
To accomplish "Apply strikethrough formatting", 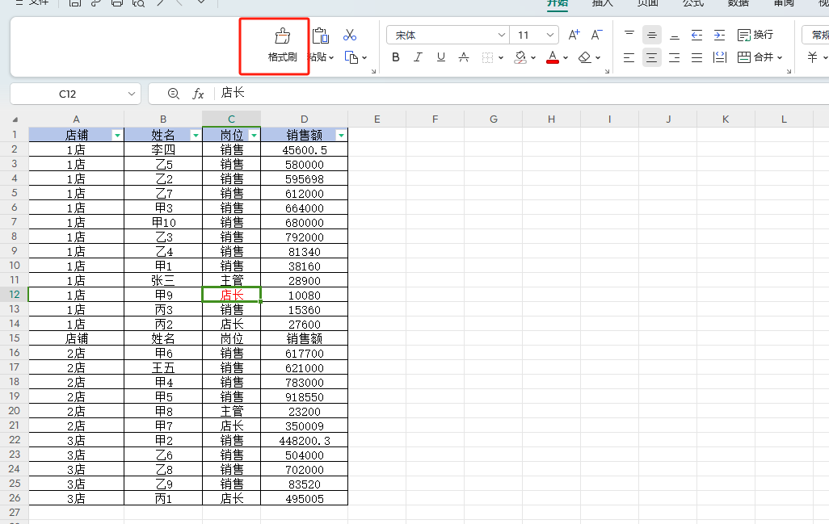I will tap(464, 57).
